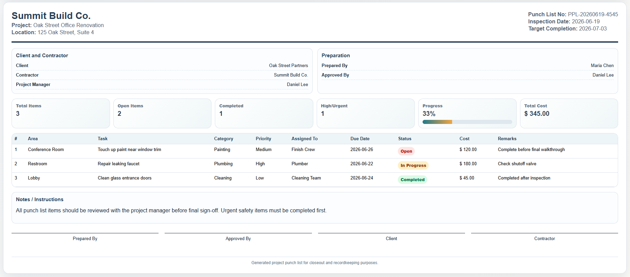Click the Completed summary card
This screenshot has width=630, height=277.
(264, 113)
